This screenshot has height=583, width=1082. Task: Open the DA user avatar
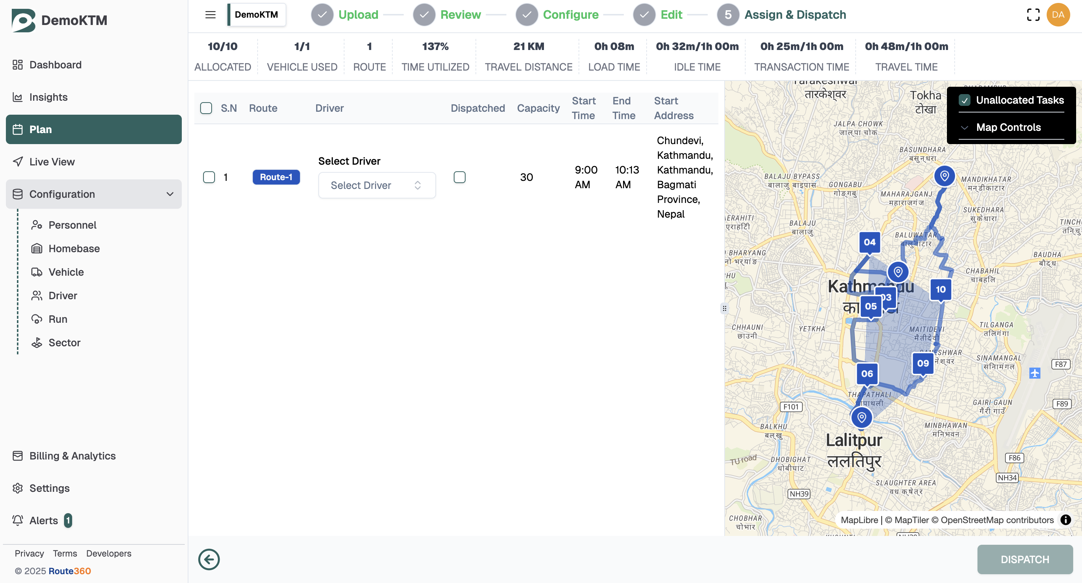pos(1058,15)
